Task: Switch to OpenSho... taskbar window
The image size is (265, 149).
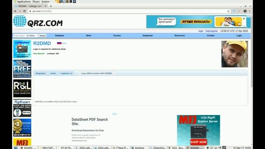Action: point(158,148)
